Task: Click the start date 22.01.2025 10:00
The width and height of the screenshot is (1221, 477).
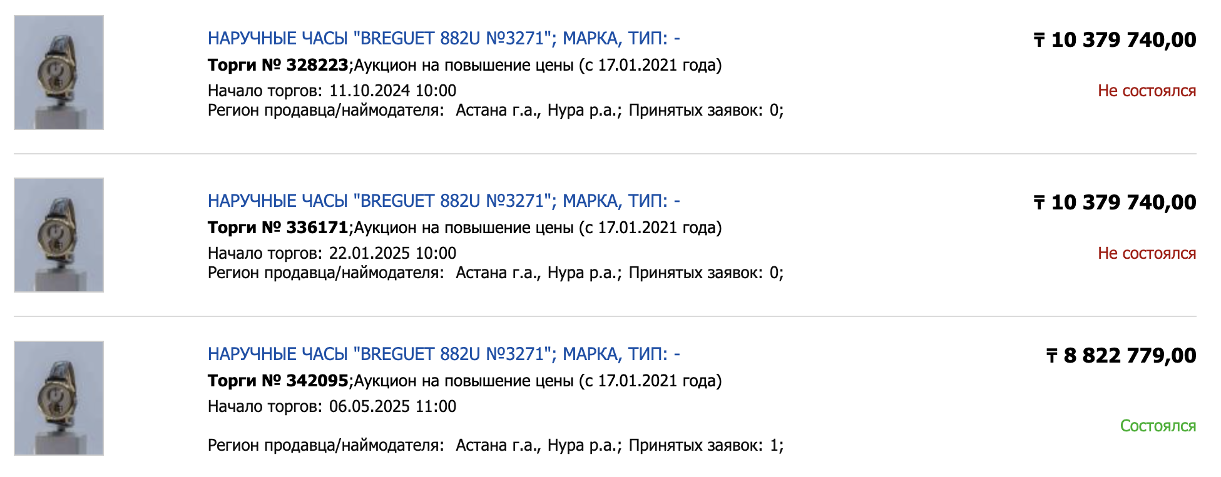Action: coord(392,254)
